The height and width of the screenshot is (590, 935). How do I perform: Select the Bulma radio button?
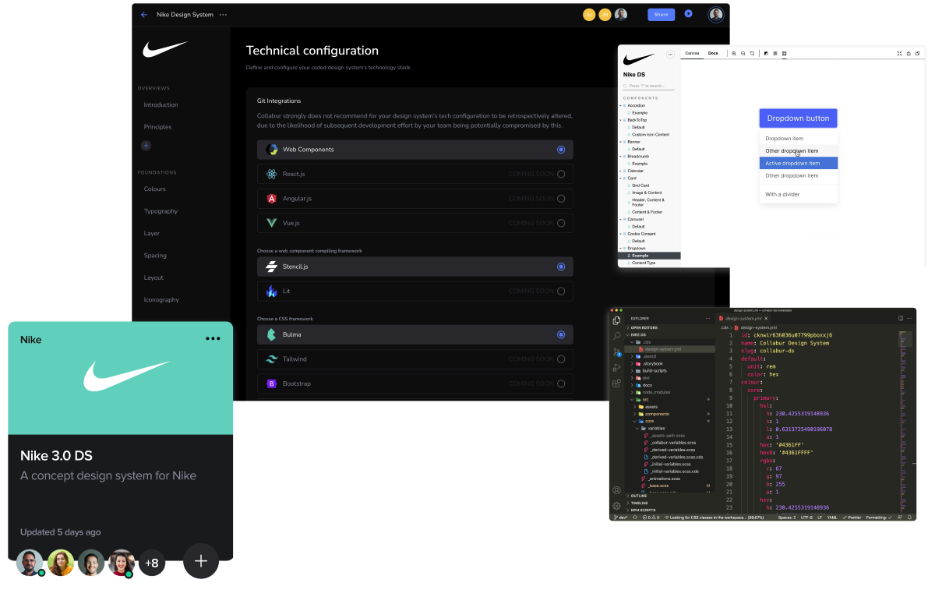coord(561,334)
